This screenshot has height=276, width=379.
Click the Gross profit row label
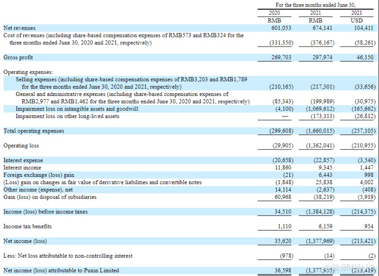tap(18, 58)
